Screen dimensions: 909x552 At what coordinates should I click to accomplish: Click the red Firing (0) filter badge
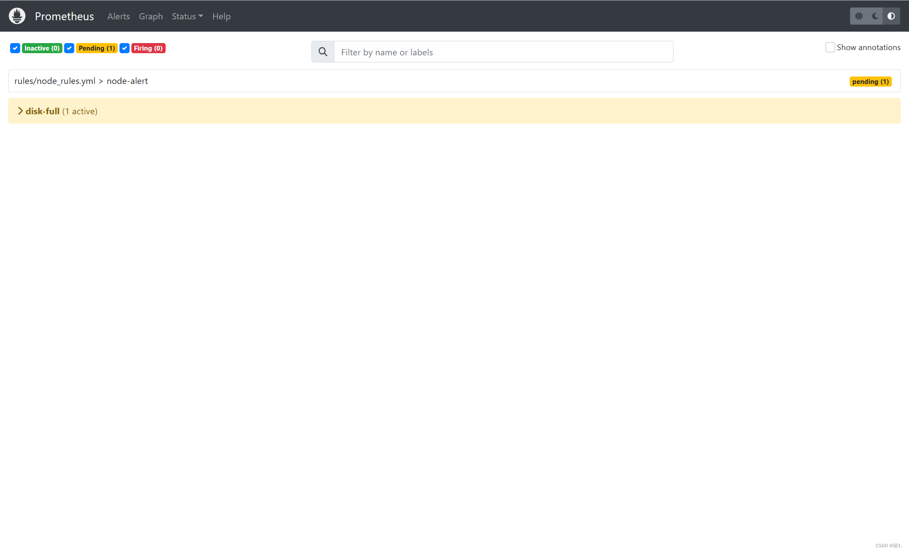tap(148, 48)
